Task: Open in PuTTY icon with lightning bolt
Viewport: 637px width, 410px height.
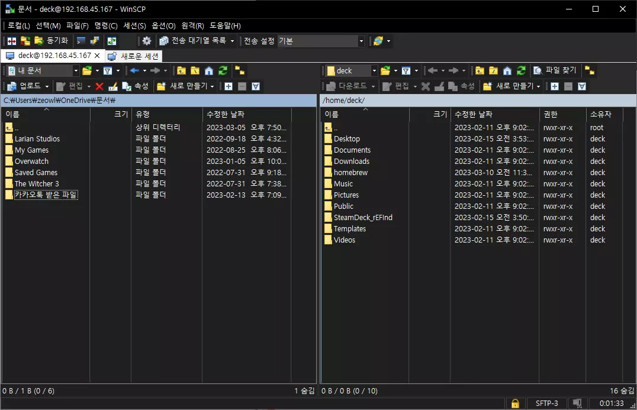Action: (x=95, y=41)
